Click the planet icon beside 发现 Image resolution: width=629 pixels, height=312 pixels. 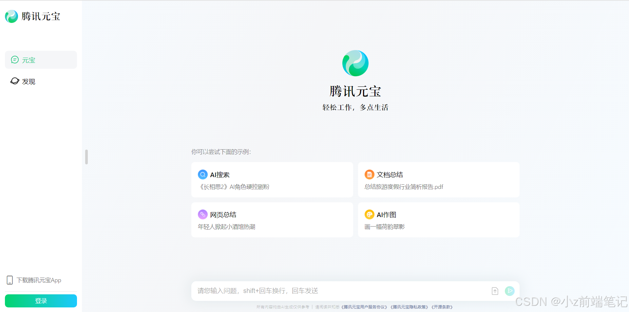pyautogui.click(x=15, y=81)
